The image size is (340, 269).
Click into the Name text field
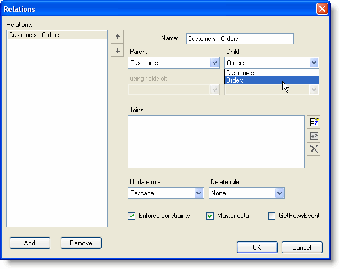point(240,39)
